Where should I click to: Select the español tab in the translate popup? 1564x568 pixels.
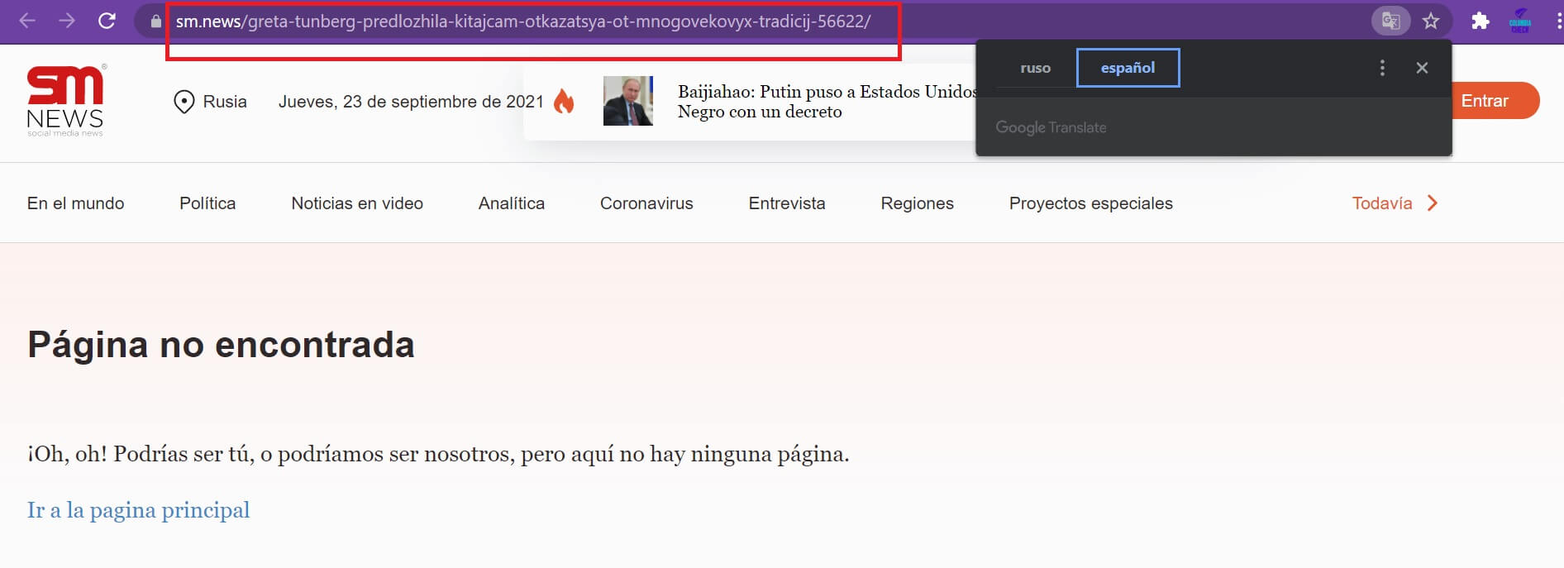1128,68
